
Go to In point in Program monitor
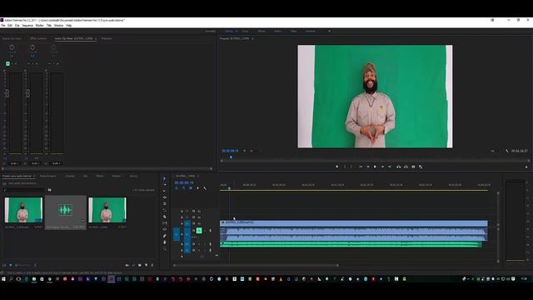[361, 167]
